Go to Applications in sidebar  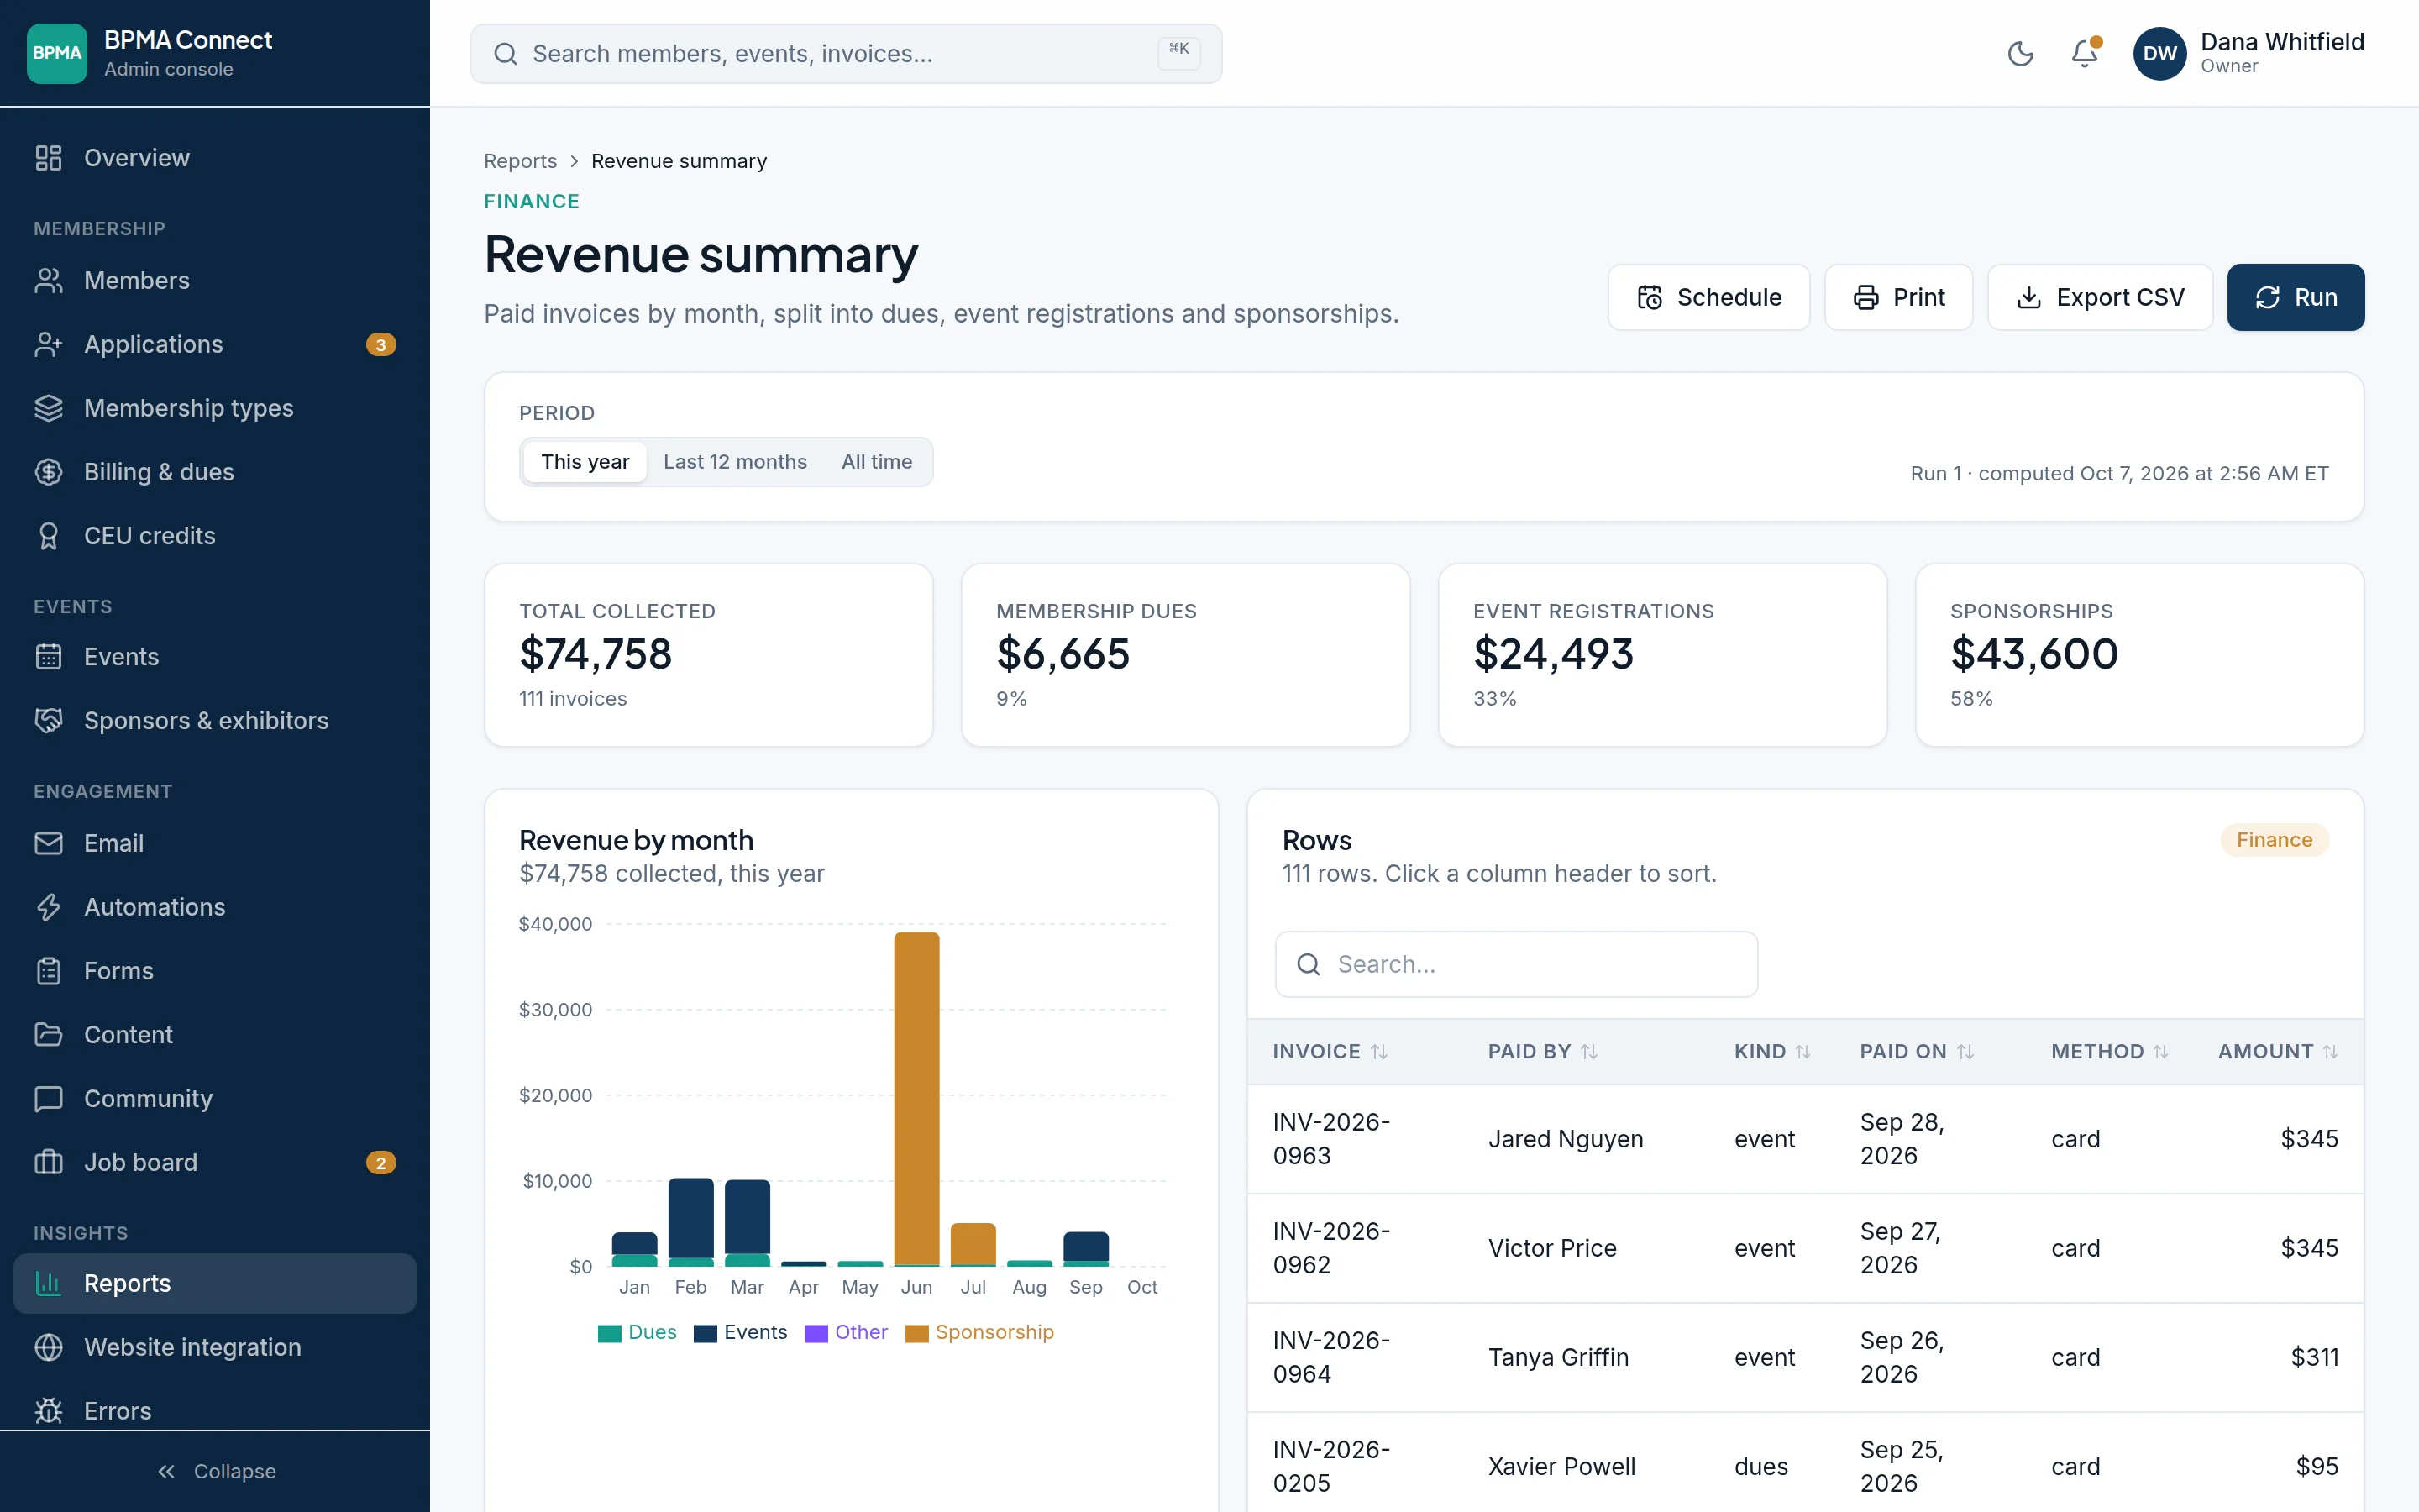click(x=215, y=344)
